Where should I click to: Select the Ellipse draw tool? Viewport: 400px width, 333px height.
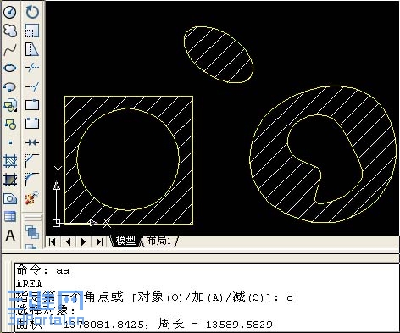coord(10,68)
